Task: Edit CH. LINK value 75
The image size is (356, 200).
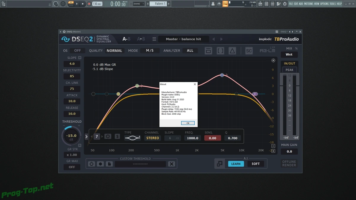Action: 72,89
